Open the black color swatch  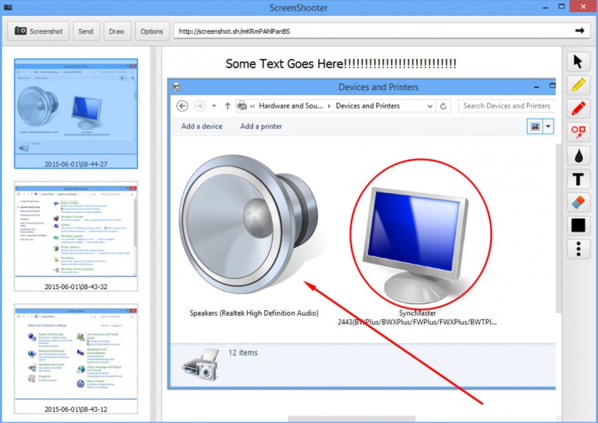pyautogui.click(x=577, y=225)
